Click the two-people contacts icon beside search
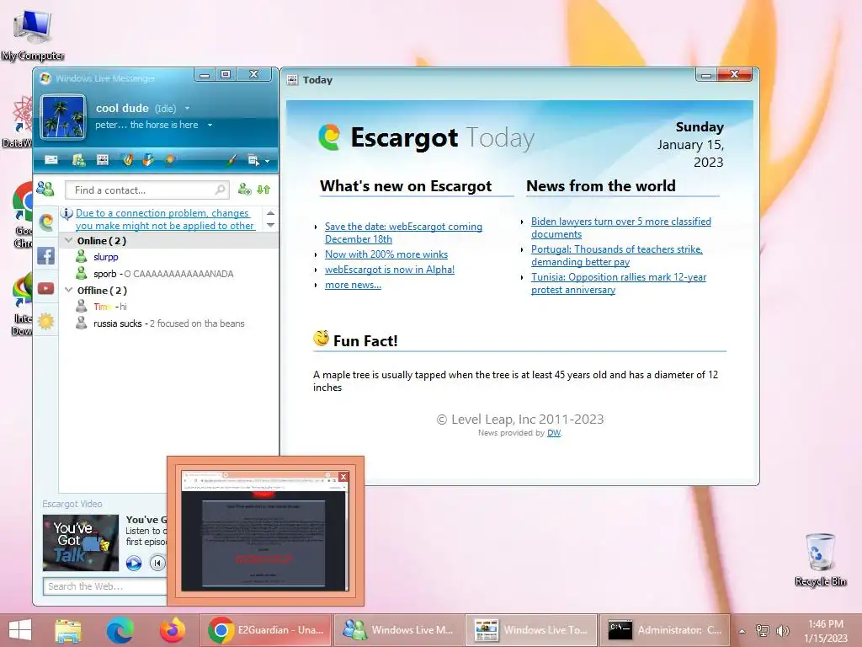862x647 pixels. point(45,190)
